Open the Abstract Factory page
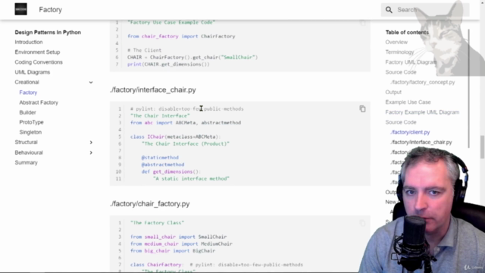This screenshot has width=485, height=273. [x=39, y=102]
